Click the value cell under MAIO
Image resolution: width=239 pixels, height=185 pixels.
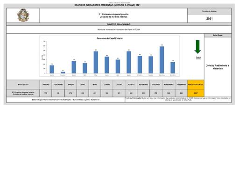coord(95,93)
